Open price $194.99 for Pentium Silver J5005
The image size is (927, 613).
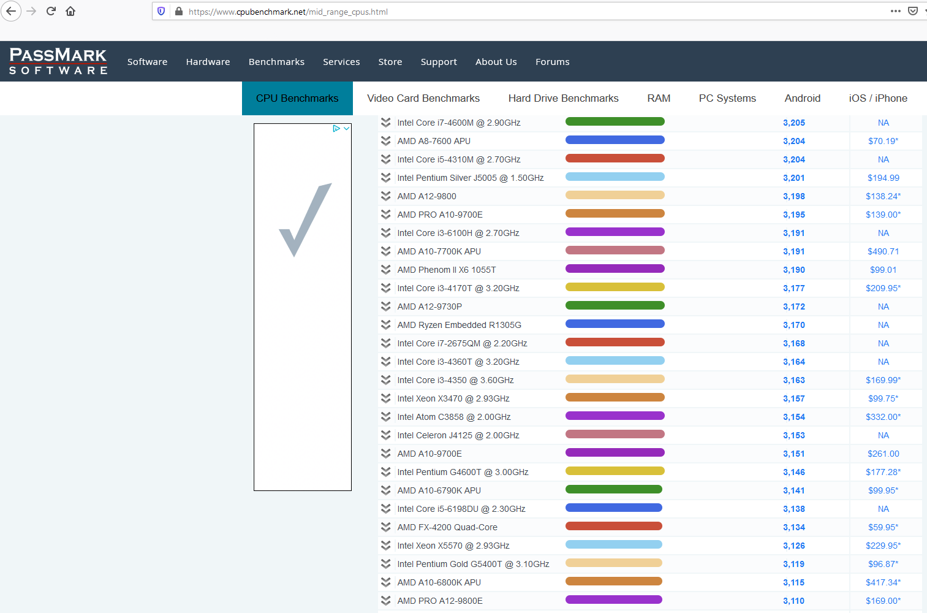[883, 178]
